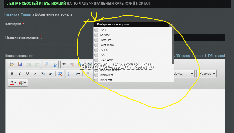Screen dimensions: 234x133
Task: Click the subscript icon
Action: pos(43,74)
